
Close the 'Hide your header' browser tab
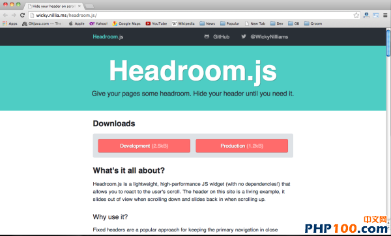80,7
